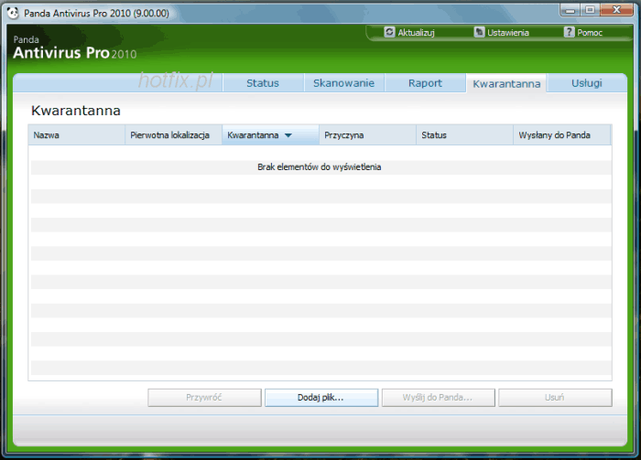
Task: Sort by the Przyczyna column header
Action: [367, 135]
